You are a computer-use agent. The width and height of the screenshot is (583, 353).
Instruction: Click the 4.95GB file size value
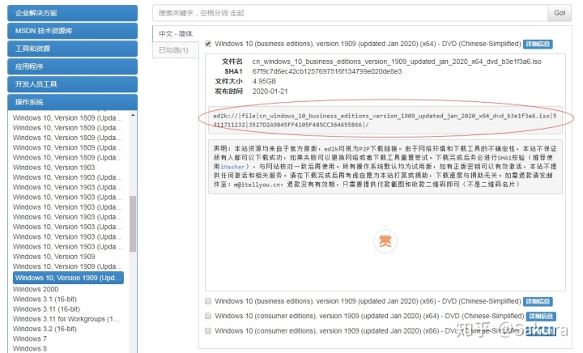click(264, 82)
